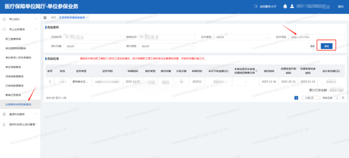Click the blue 查询 button

pyautogui.click(x=326, y=46)
